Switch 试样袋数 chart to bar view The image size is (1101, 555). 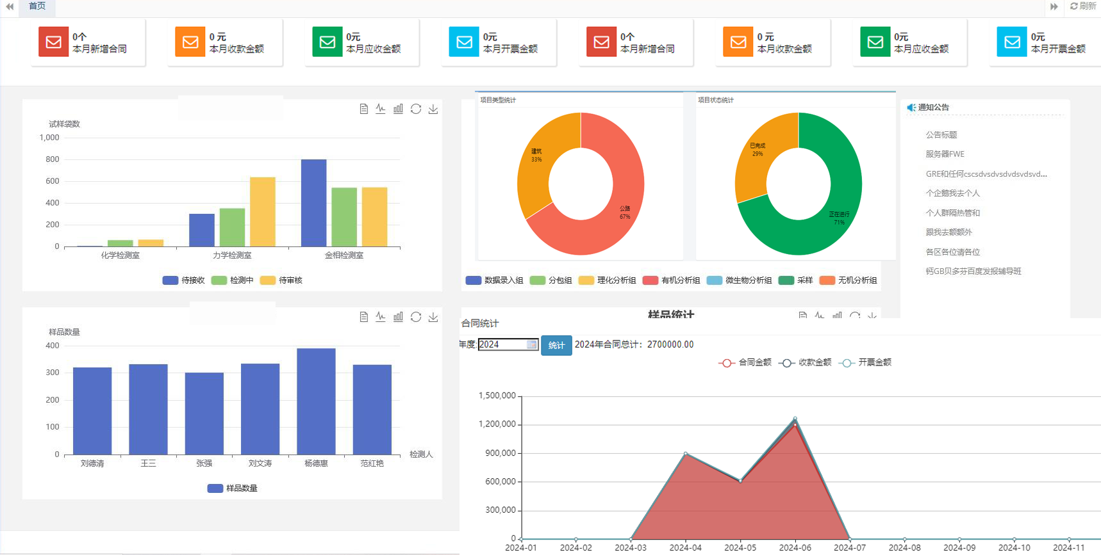(398, 109)
